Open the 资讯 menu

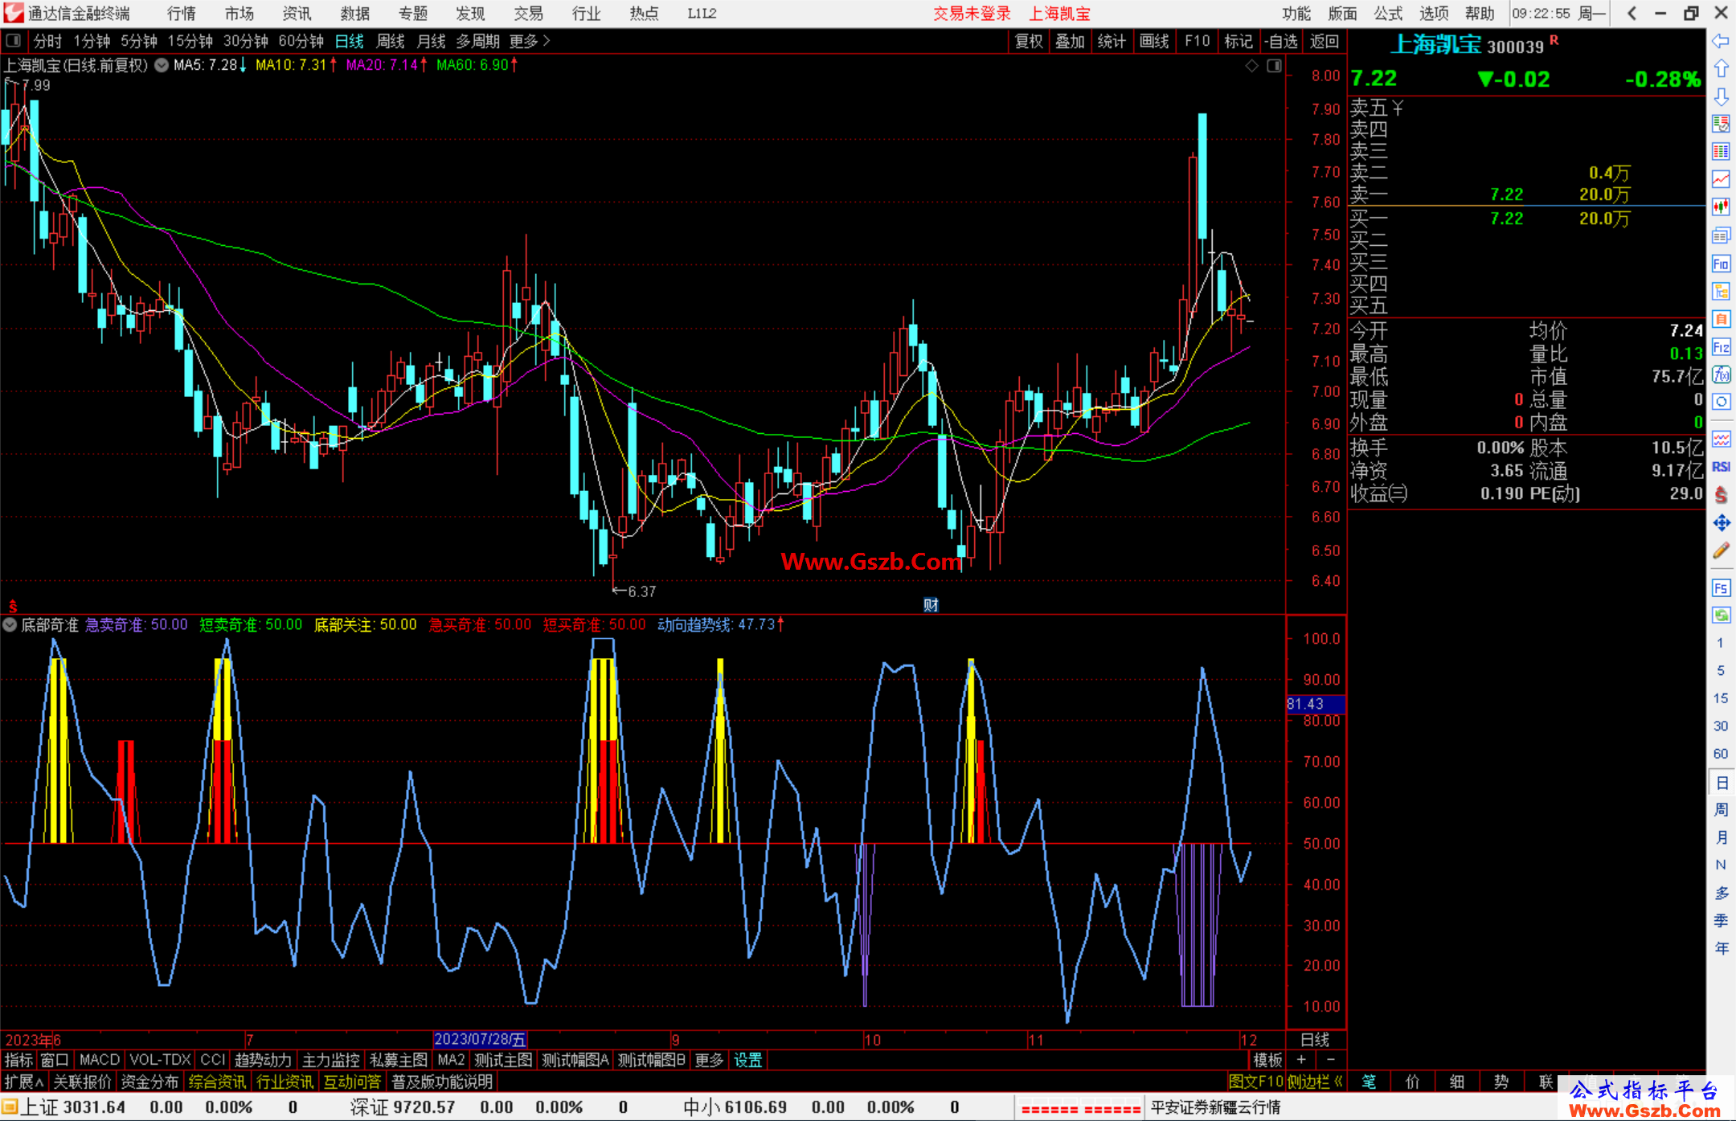tap(297, 13)
